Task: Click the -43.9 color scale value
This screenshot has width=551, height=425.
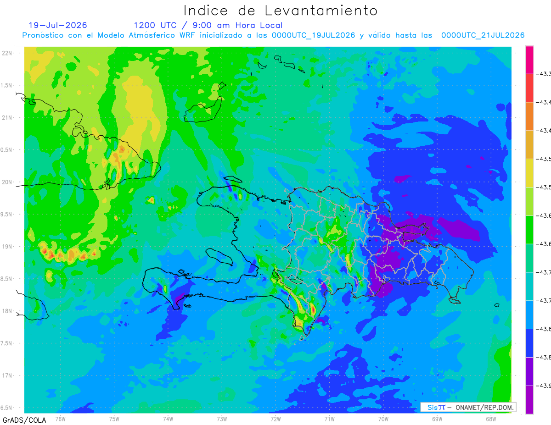Action: 544,386
